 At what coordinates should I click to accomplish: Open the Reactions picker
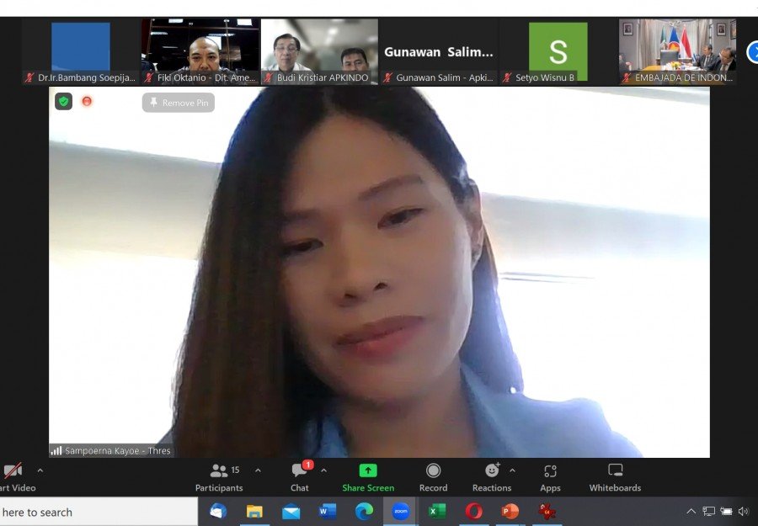(x=492, y=476)
